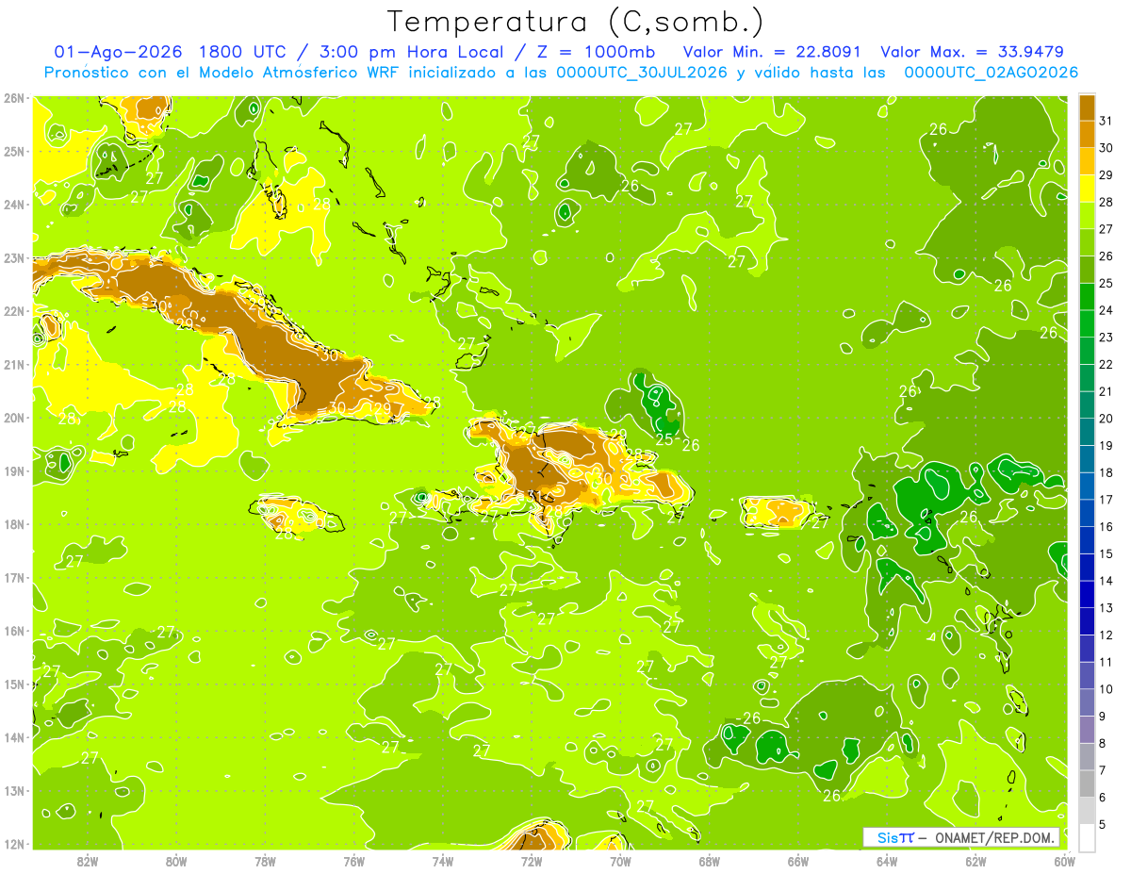Image resolution: width=1131 pixels, height=874 pixels.
Task: Click the "72W" longitude axis label
Action: (x=532, y=860)
